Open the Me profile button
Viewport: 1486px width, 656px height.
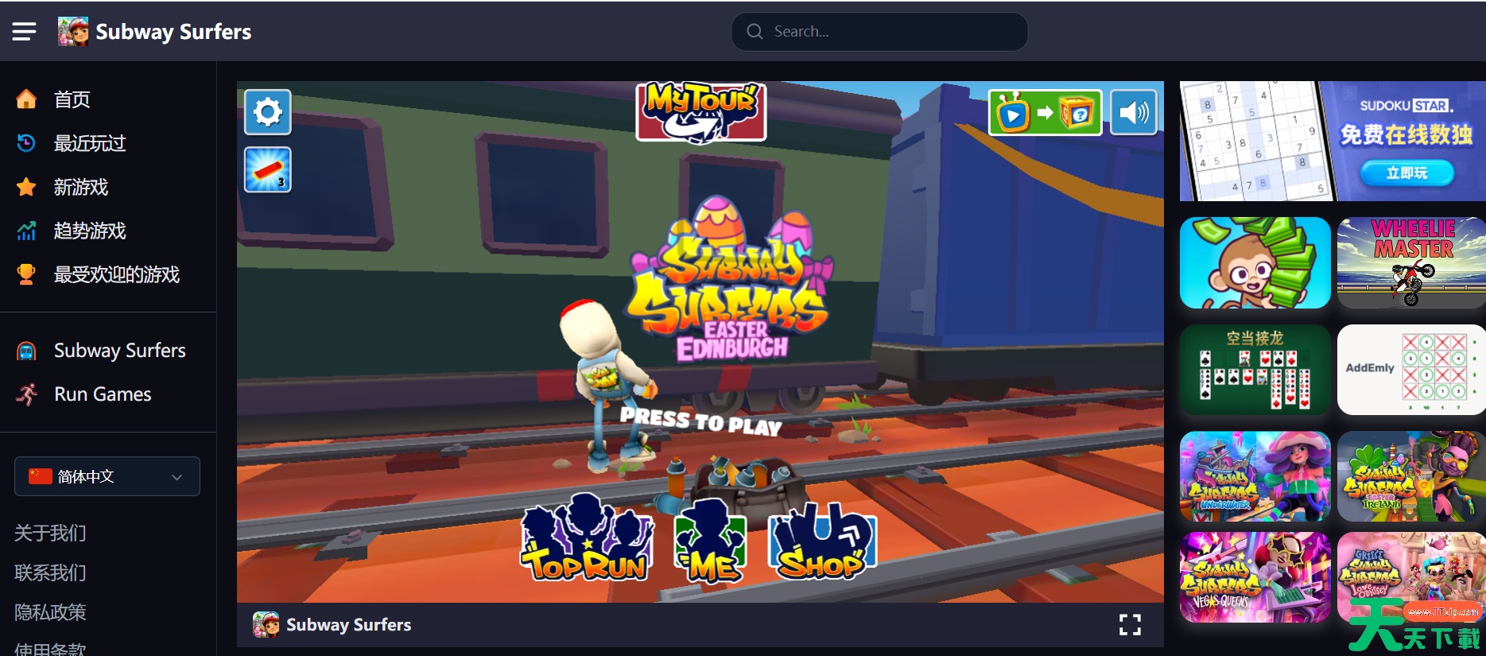click(x=710, y=541)
